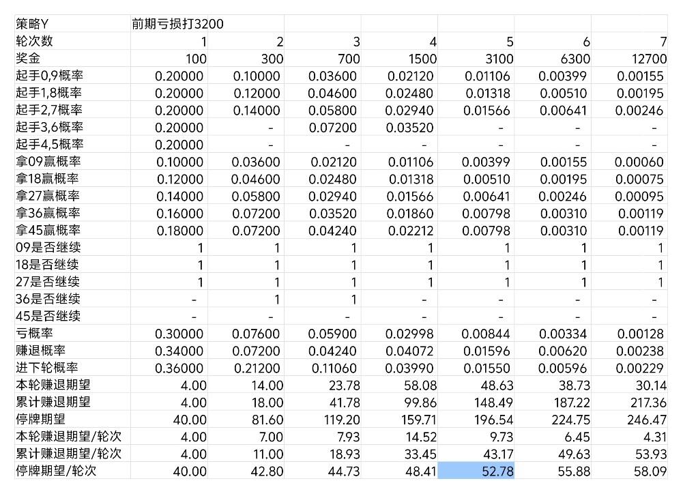Select the '起手3,6概率' row label
Screen dimensions: 683x494
(x=49, y=127)
